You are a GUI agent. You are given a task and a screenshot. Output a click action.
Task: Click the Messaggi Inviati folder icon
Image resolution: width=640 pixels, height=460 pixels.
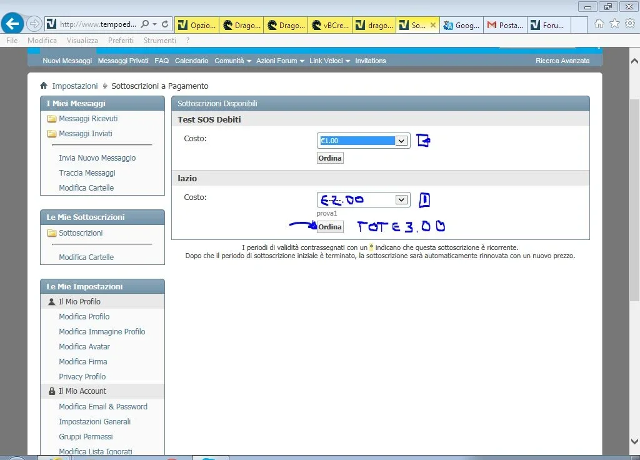pos(52,134)
